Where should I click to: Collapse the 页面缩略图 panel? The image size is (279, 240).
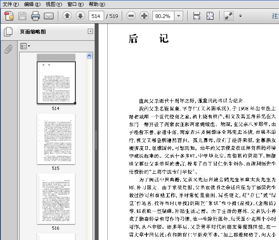tap(90, 31)
